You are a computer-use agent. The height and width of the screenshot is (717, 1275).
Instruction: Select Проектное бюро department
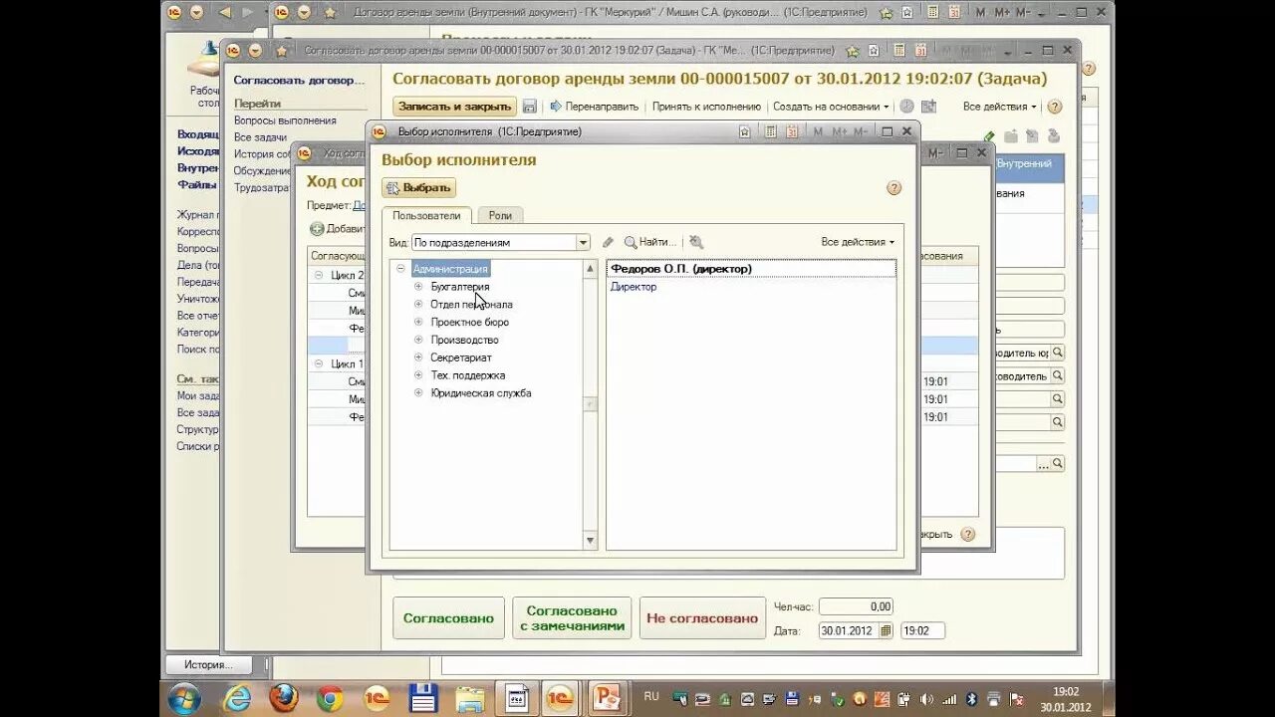coord(469,323)
